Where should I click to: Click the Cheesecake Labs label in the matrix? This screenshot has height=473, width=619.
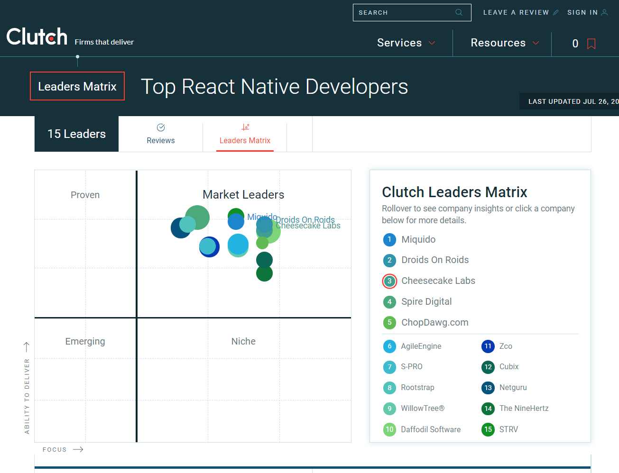(x=308, y=226)
